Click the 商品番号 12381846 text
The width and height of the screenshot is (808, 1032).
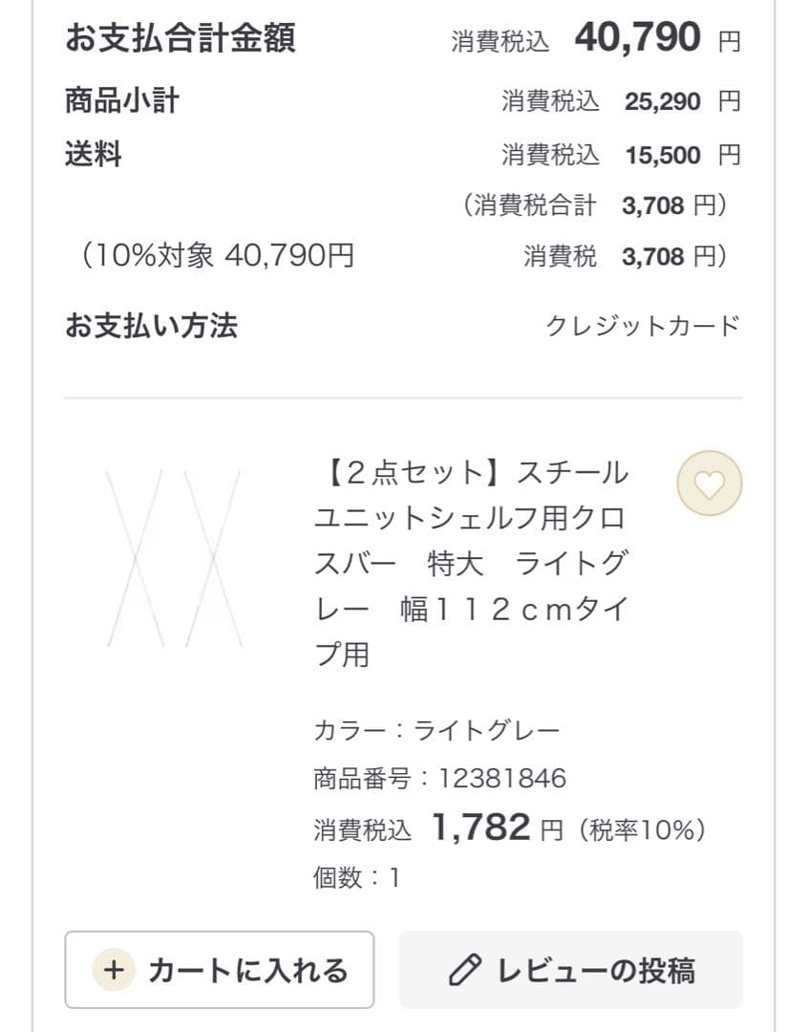pos(439,778)
